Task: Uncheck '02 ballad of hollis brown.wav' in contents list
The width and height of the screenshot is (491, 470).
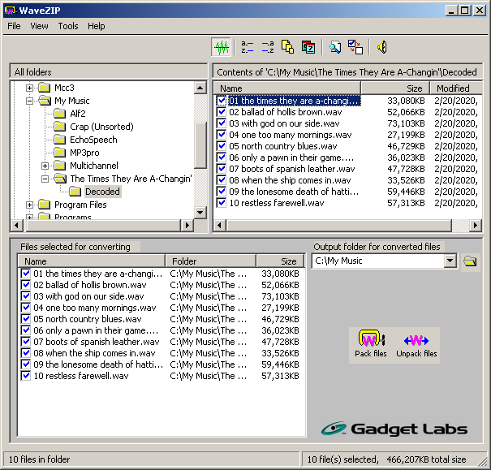Action: (222, 112)
